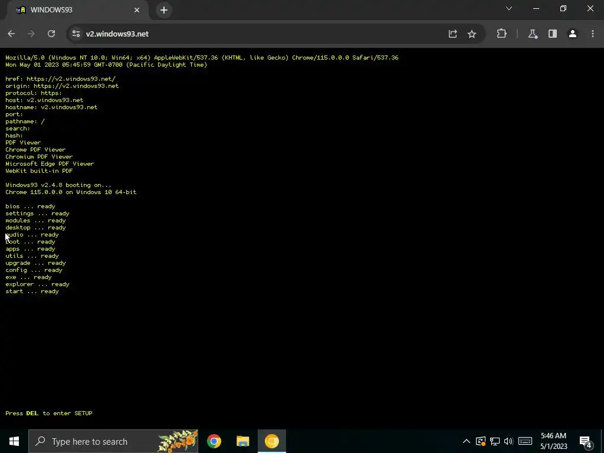This screenshot has height=453, width=604.
Task: Close the WINDOWS93 tab
Action: (137, 10)
